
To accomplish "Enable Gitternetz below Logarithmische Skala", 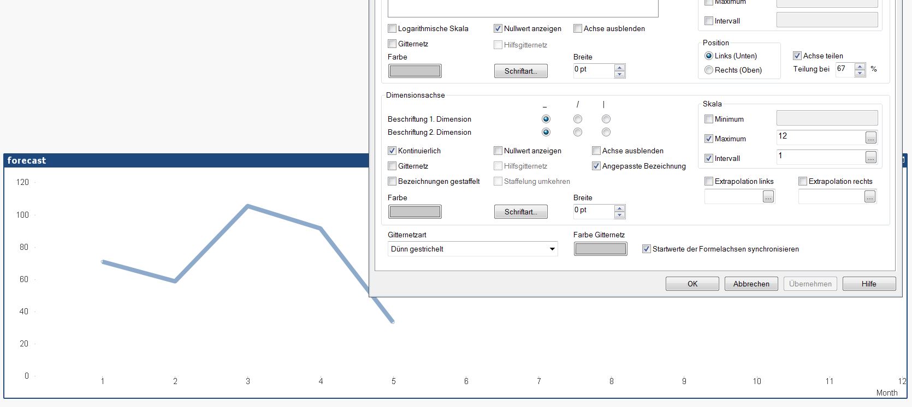I will [392, 44].
